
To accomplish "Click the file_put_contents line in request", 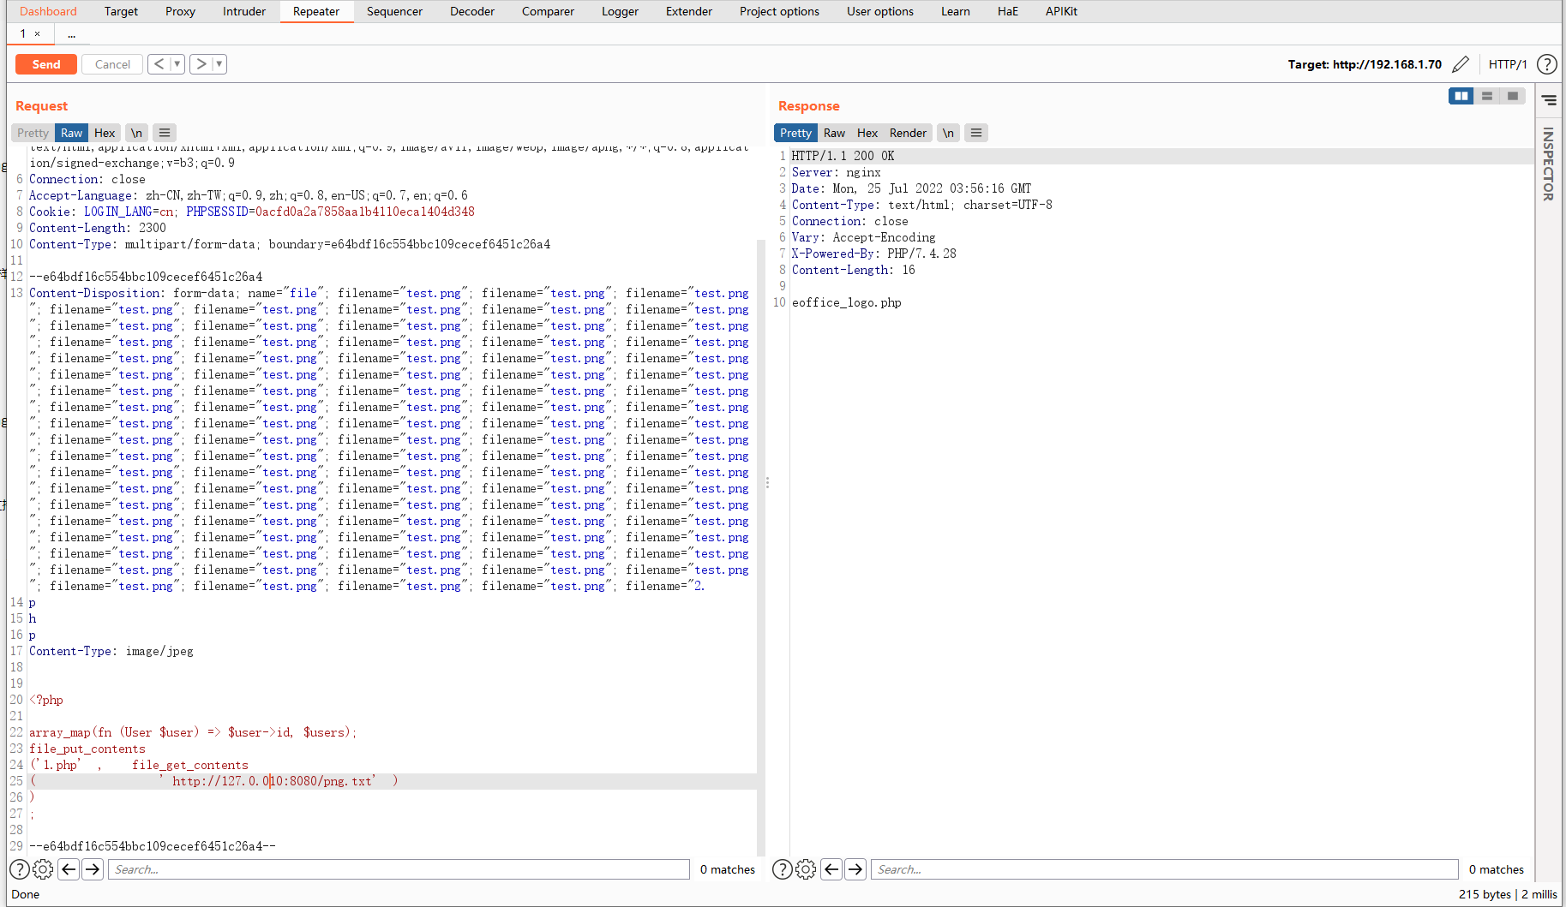I will point(87,749).
